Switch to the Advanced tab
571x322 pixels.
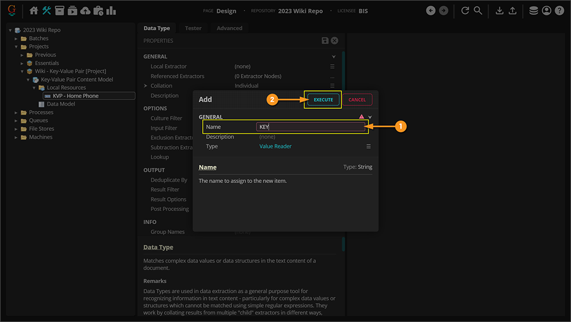click(229, 28)
